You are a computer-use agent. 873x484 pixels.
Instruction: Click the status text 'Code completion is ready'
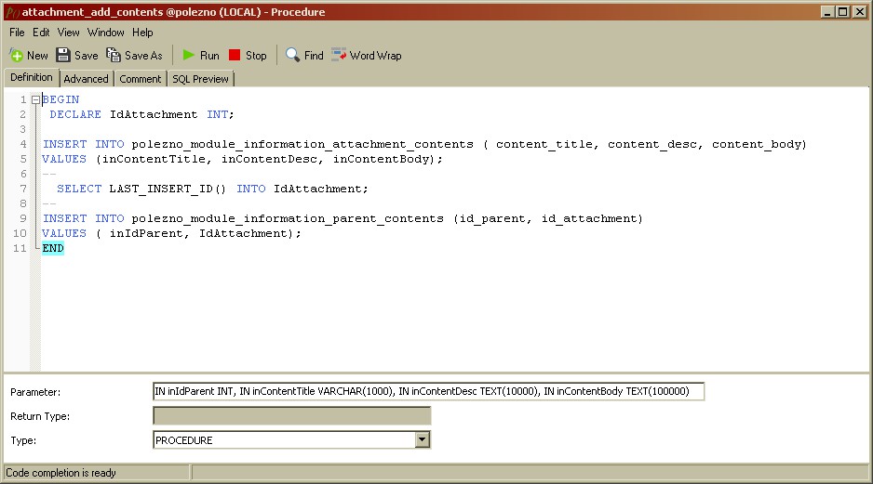pos(60,473)
